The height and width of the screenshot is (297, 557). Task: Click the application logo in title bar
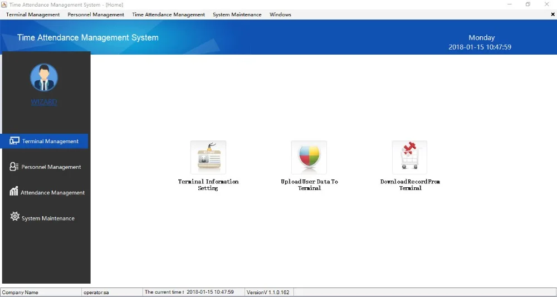point(4,4)
